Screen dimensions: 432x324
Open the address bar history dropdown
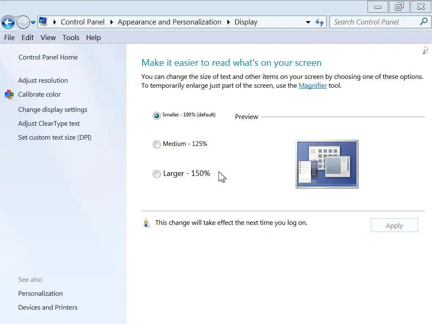point(308,22)
